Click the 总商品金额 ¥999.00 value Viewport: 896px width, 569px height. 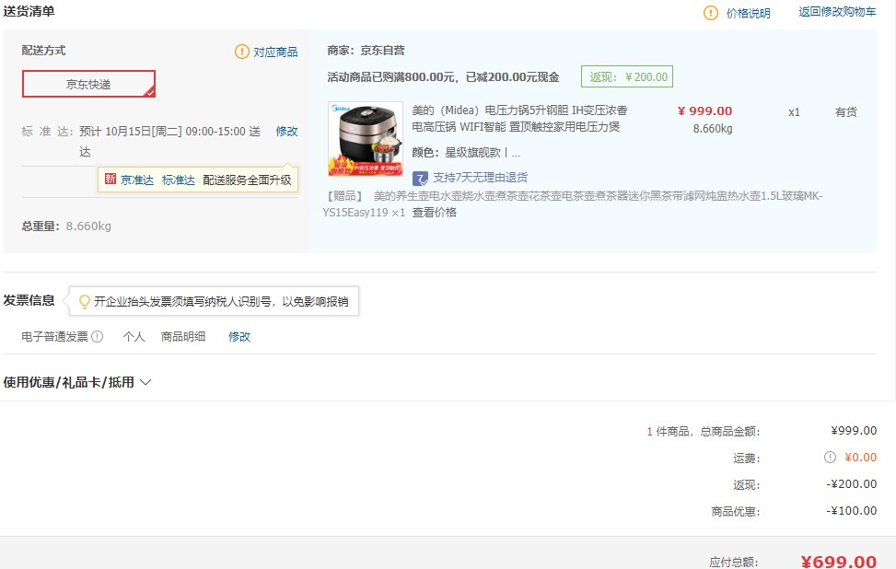854,431
